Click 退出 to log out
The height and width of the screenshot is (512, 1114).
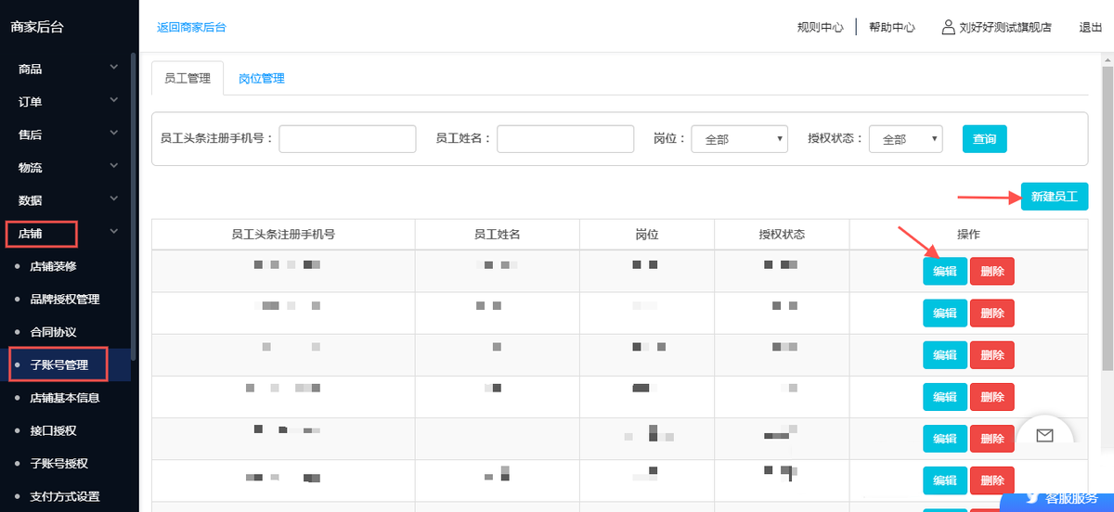pyautogui.click(x=1091, y=28)
